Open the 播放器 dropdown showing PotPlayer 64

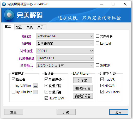[x=65, y=36]
